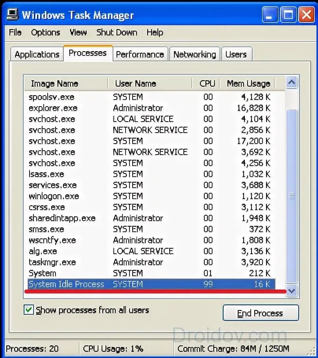Select the System Idle Process row
The image size is (318, 358).
coord(152,284)
